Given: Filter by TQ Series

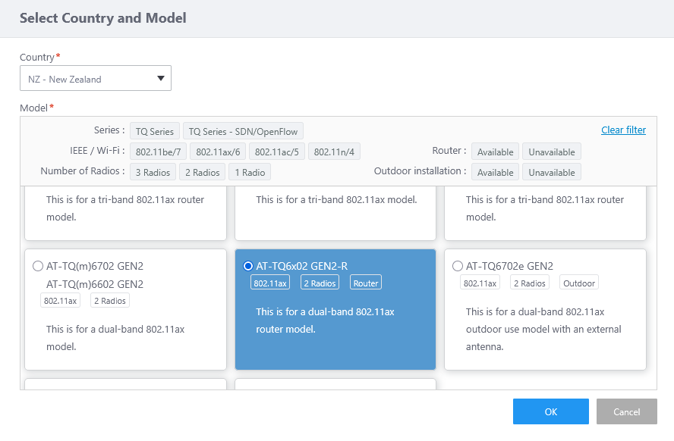Looking at the screenshot, I should pos(155,131).
